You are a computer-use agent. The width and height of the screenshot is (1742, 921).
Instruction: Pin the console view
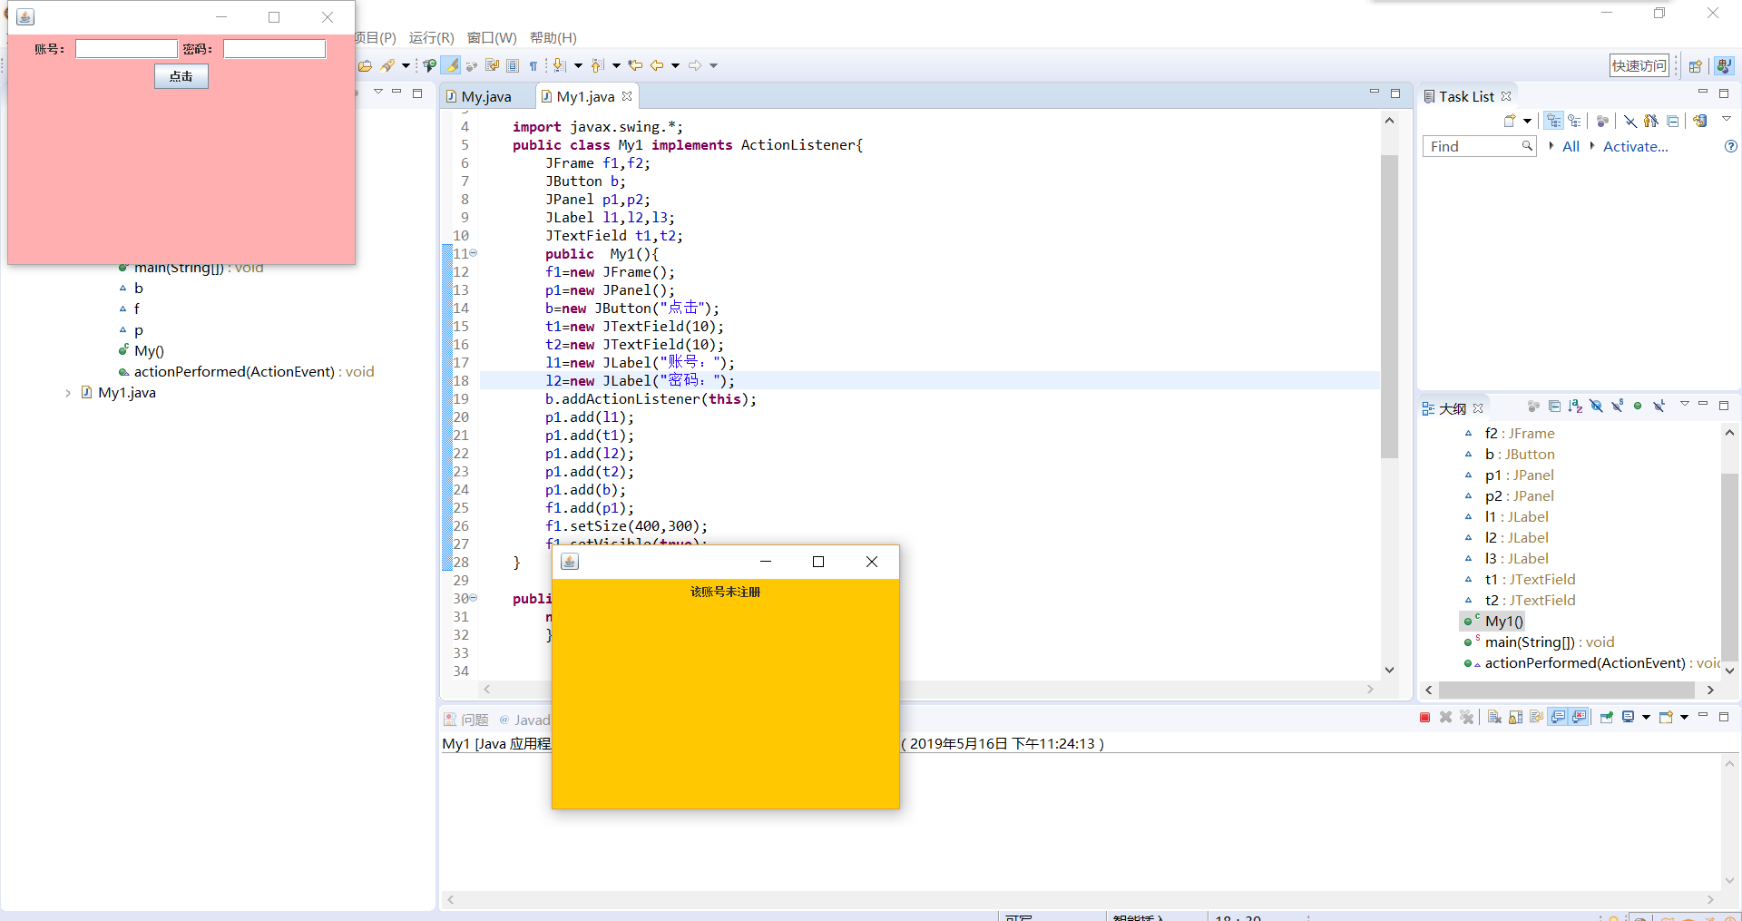tap(1607, 718)
